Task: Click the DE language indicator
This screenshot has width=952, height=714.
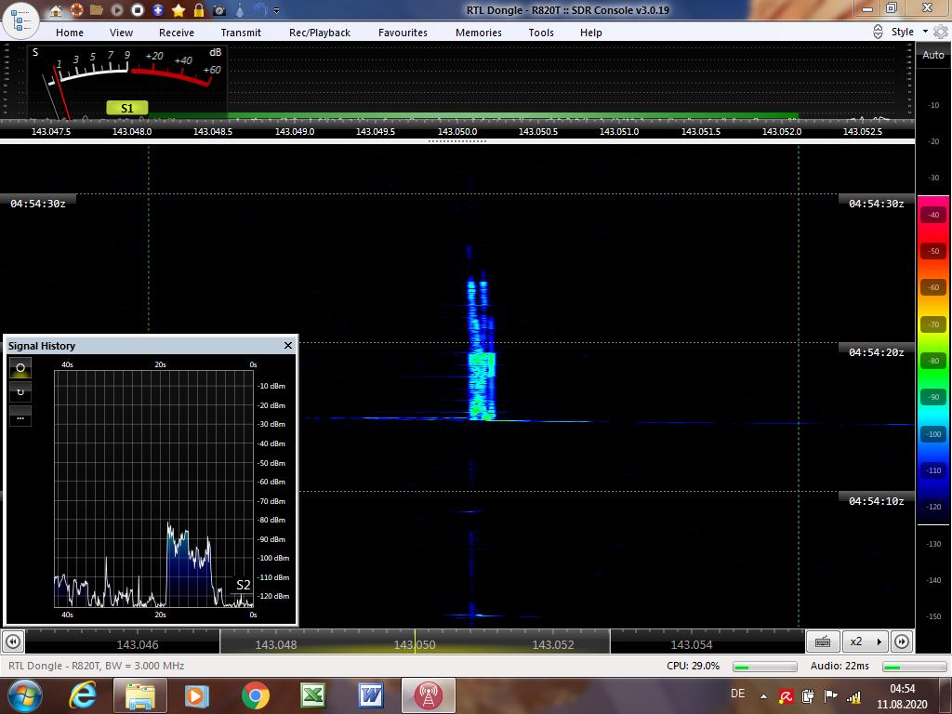Action: tap(737, 694)
